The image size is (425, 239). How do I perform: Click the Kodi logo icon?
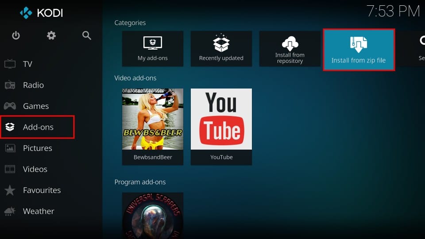tap(26, 13)
